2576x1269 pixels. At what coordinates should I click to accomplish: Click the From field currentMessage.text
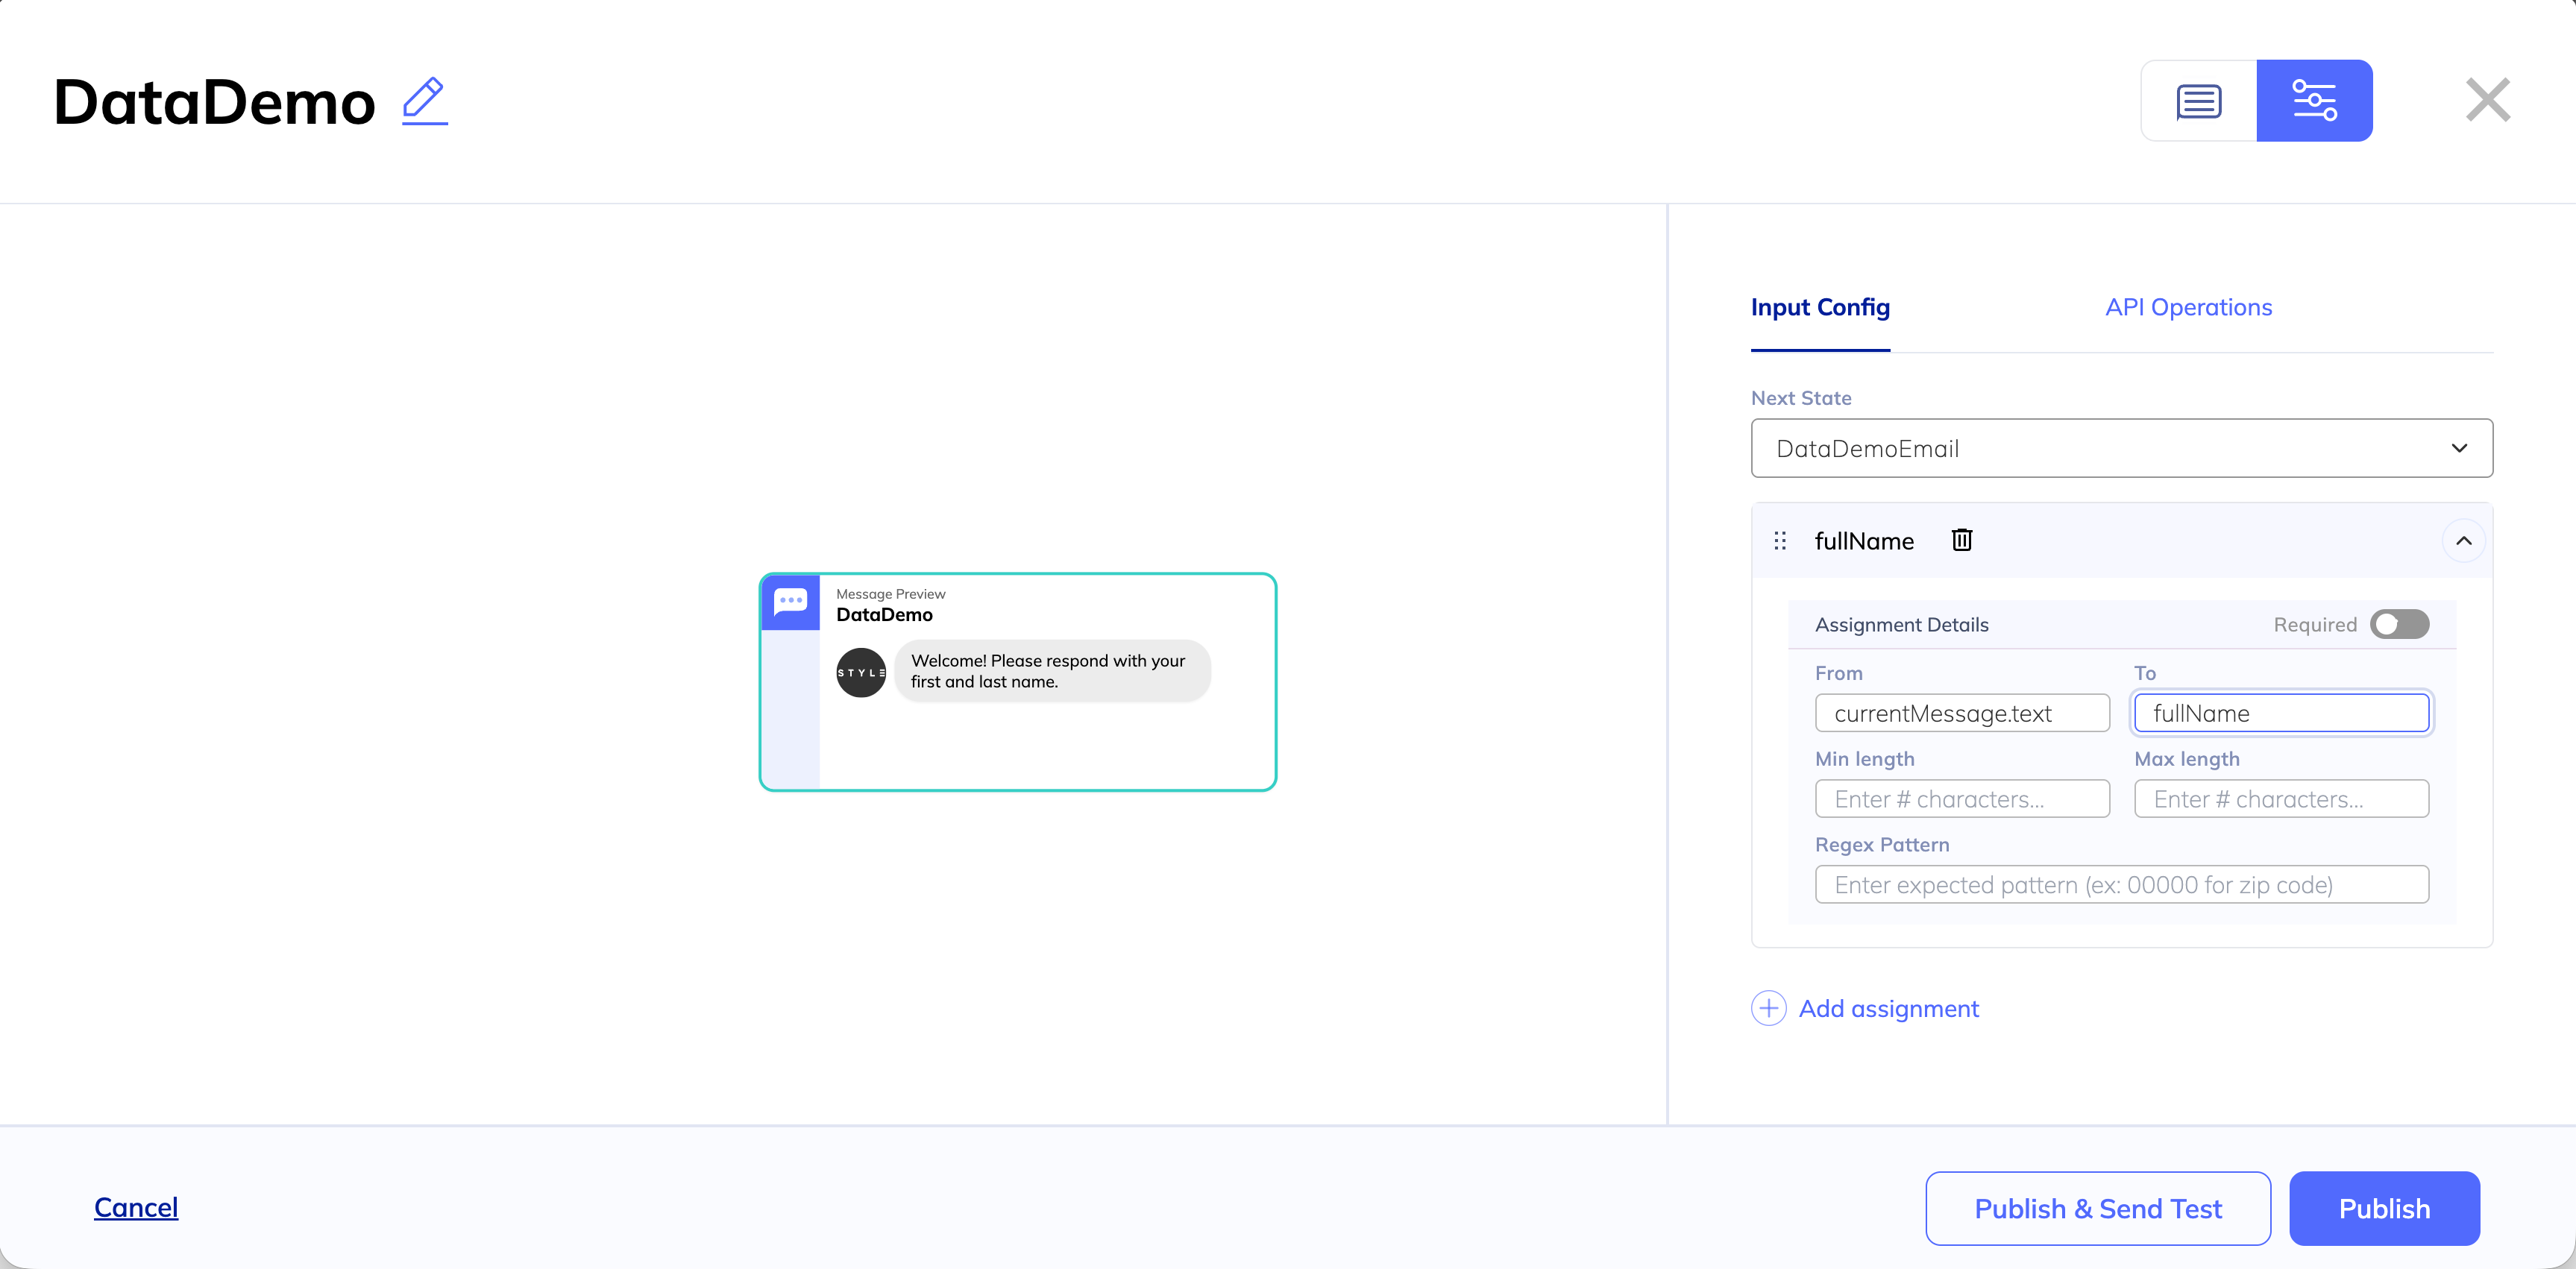[1962, 713]
